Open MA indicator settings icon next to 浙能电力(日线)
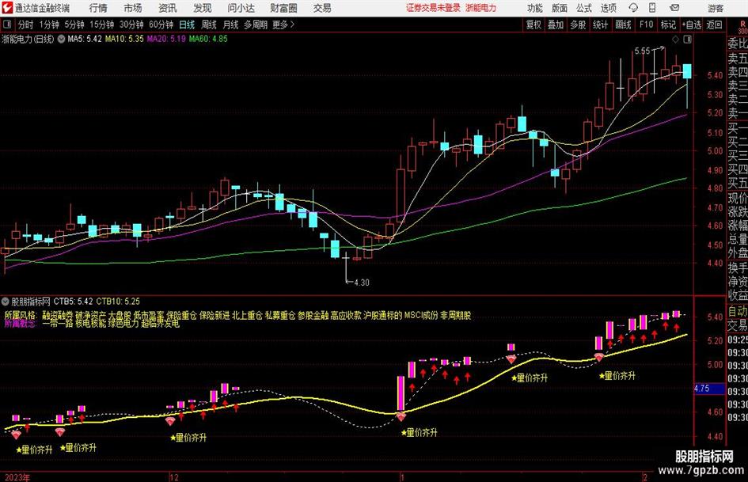The image size is (748, 482). (61, 39)
